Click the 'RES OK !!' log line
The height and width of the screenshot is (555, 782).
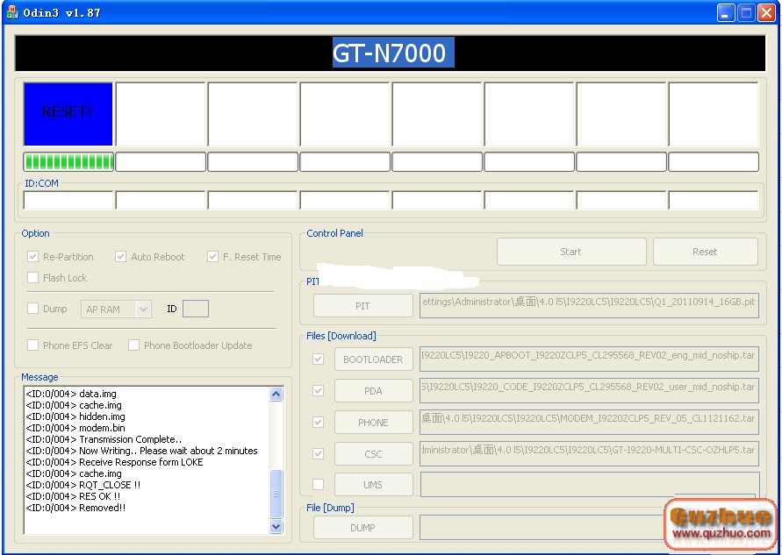point(74,496)
